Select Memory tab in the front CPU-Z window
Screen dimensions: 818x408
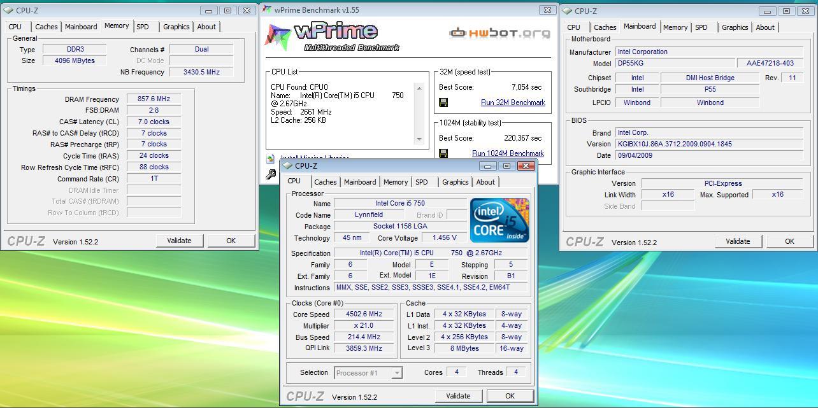point(396,182)
